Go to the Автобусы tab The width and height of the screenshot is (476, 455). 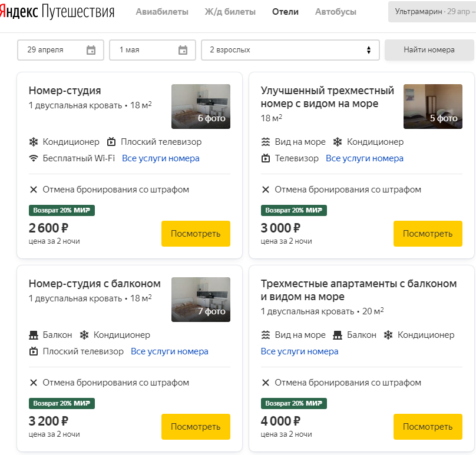(336, 12)
